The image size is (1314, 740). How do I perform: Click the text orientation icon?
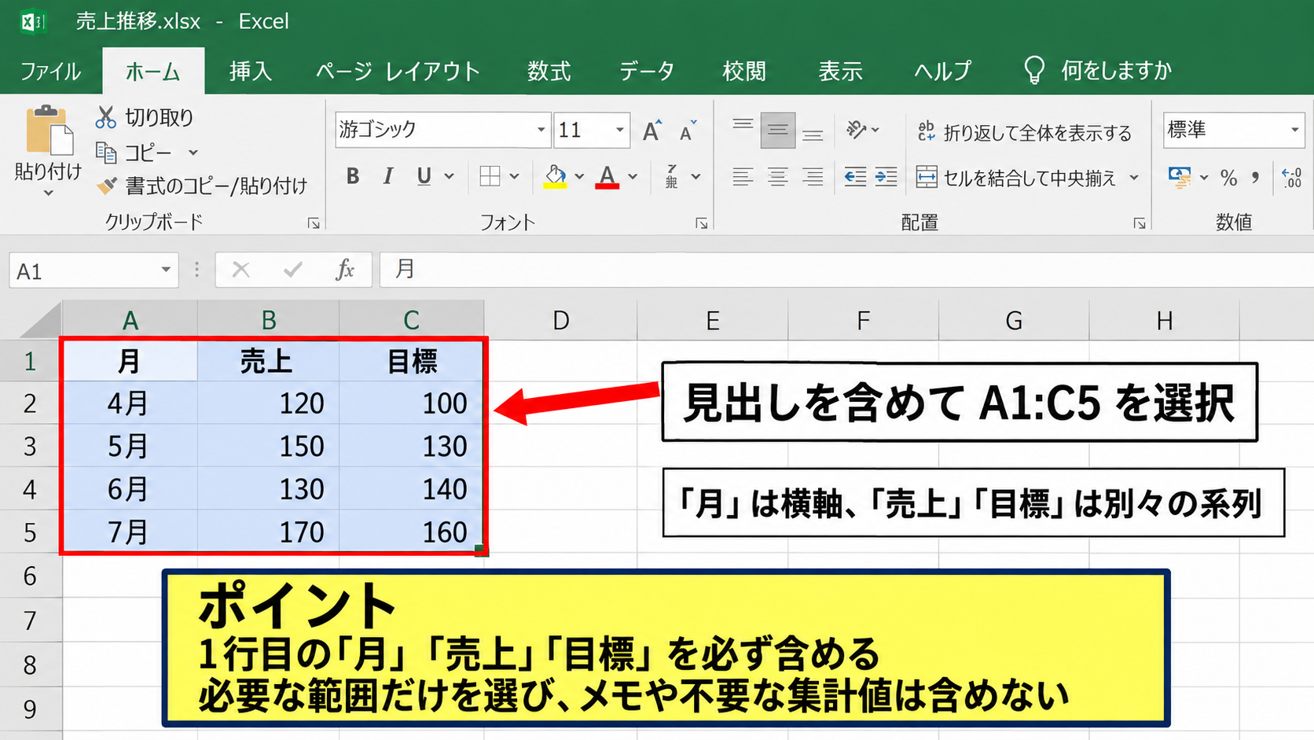coord(856,130)
